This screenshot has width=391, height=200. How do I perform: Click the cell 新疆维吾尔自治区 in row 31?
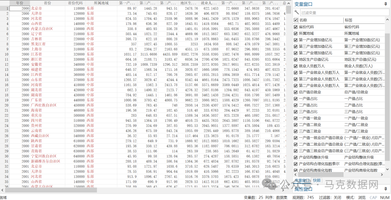pos(47,161)
